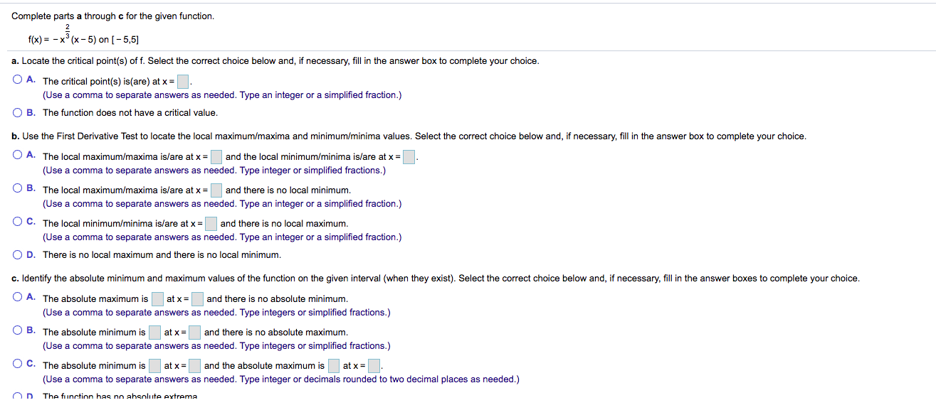Select choice A in part b
This screenshot has width=936, height=410.
(16, 155)
